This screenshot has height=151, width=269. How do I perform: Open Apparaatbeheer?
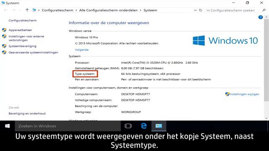[20, 30]
